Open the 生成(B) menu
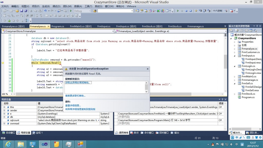The image size is (263, 148). 46,6
